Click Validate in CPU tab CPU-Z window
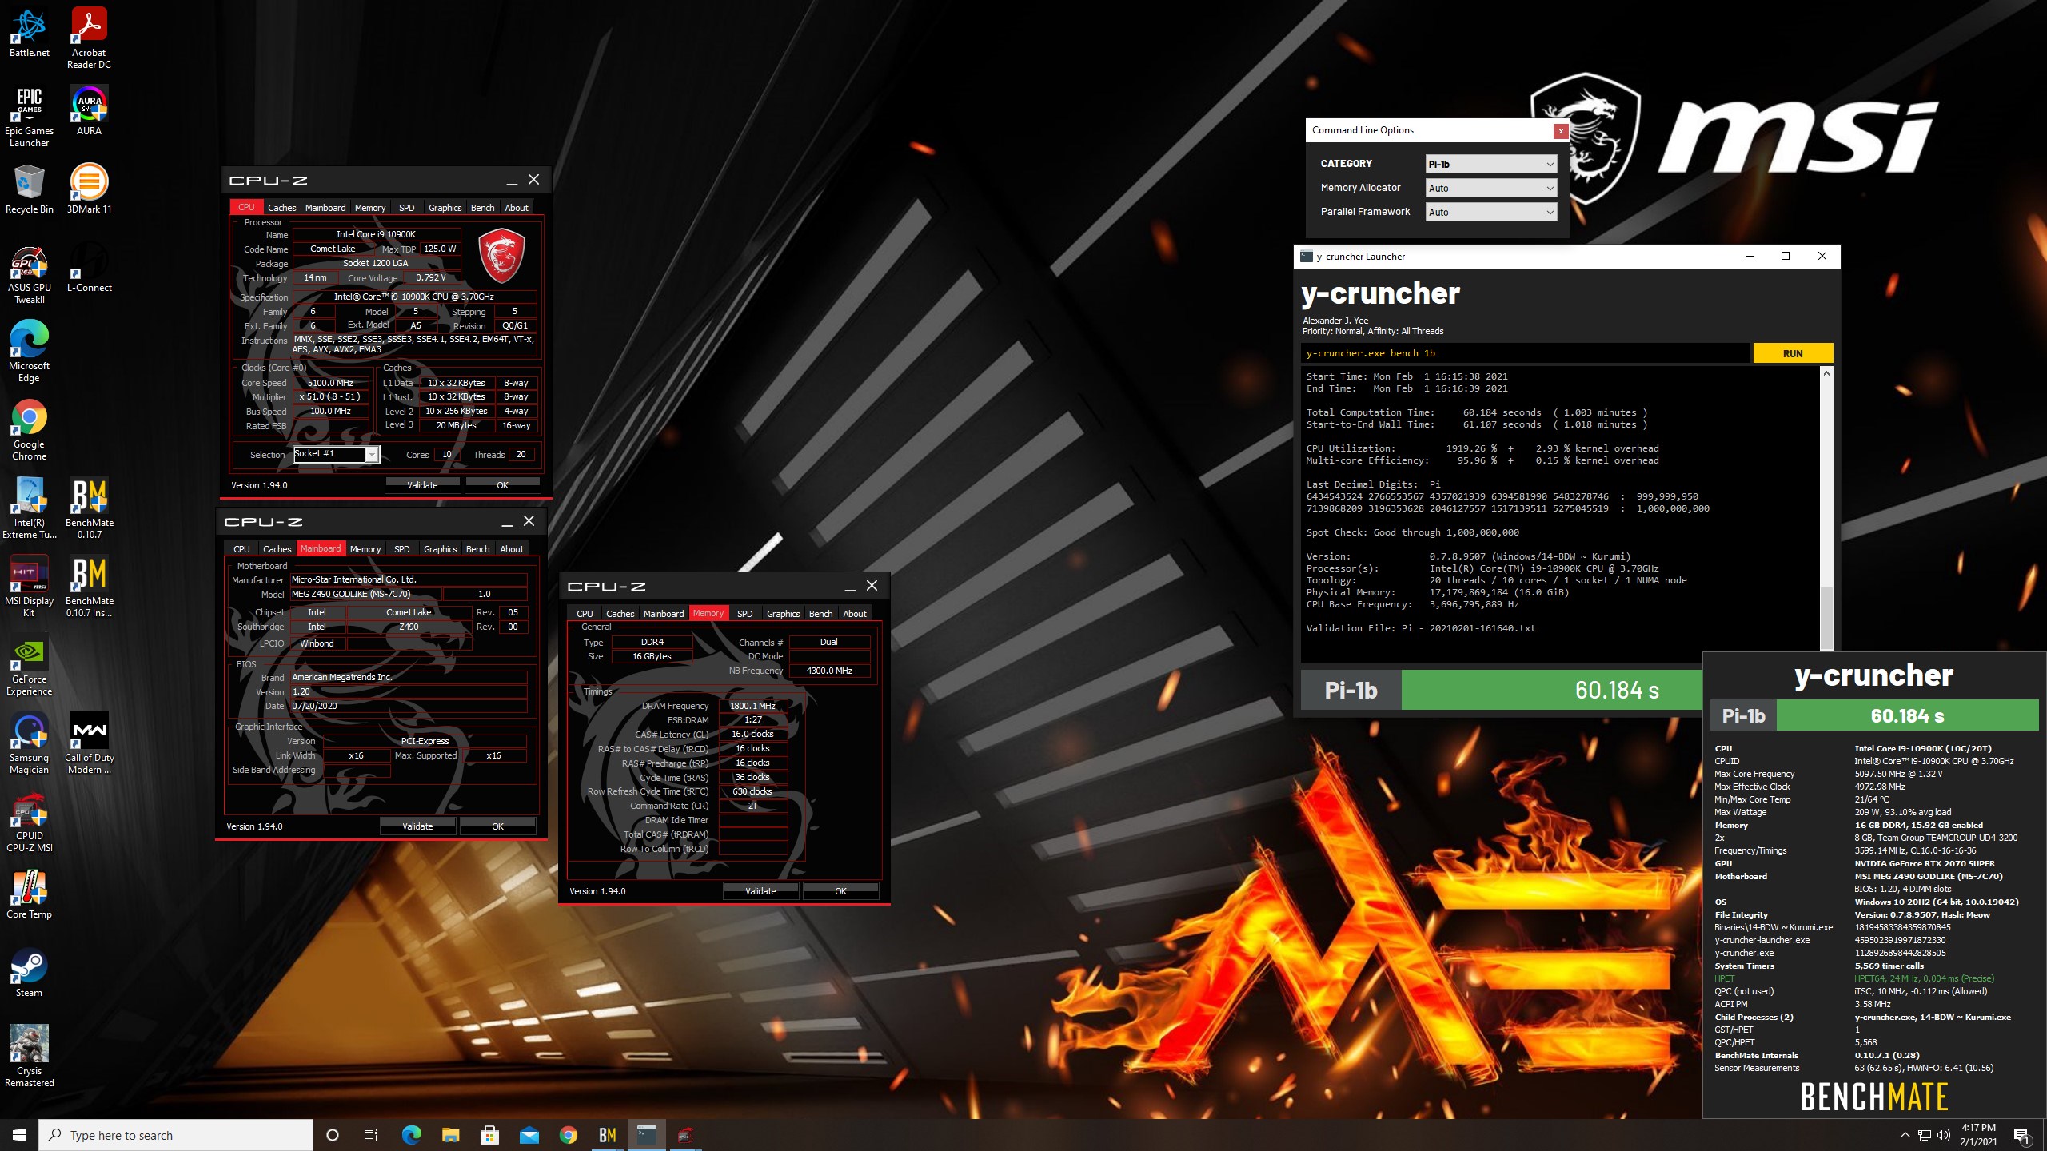 (x=422, y=485)
